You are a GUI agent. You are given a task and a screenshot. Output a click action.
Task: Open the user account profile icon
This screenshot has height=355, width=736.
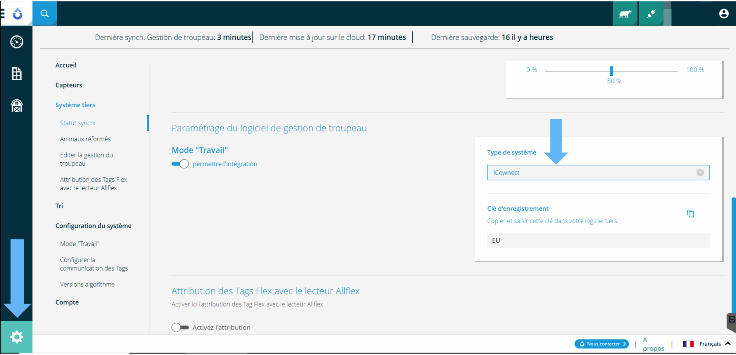(723, 13)
